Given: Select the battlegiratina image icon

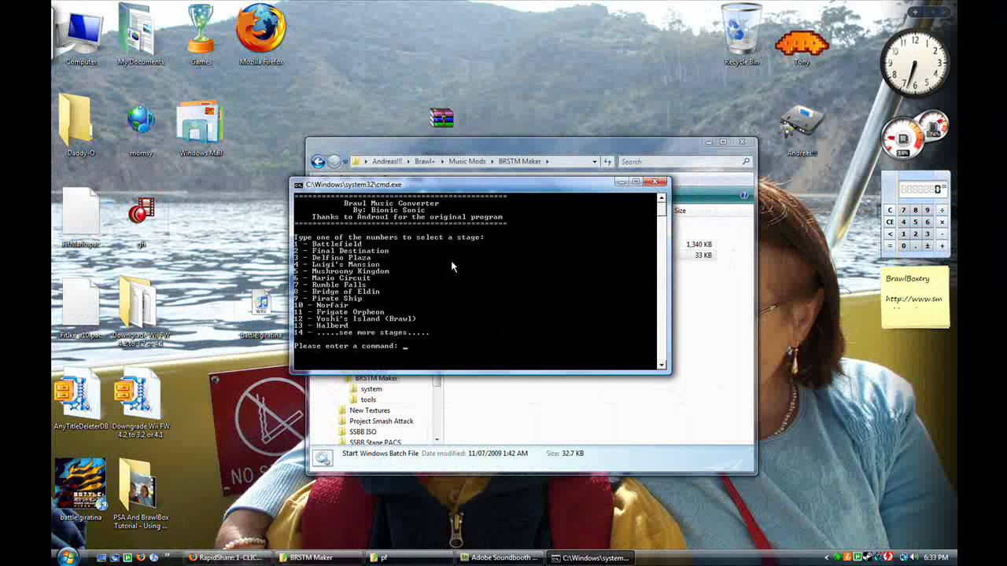Looking at the screenshot, I should [79, 490].
